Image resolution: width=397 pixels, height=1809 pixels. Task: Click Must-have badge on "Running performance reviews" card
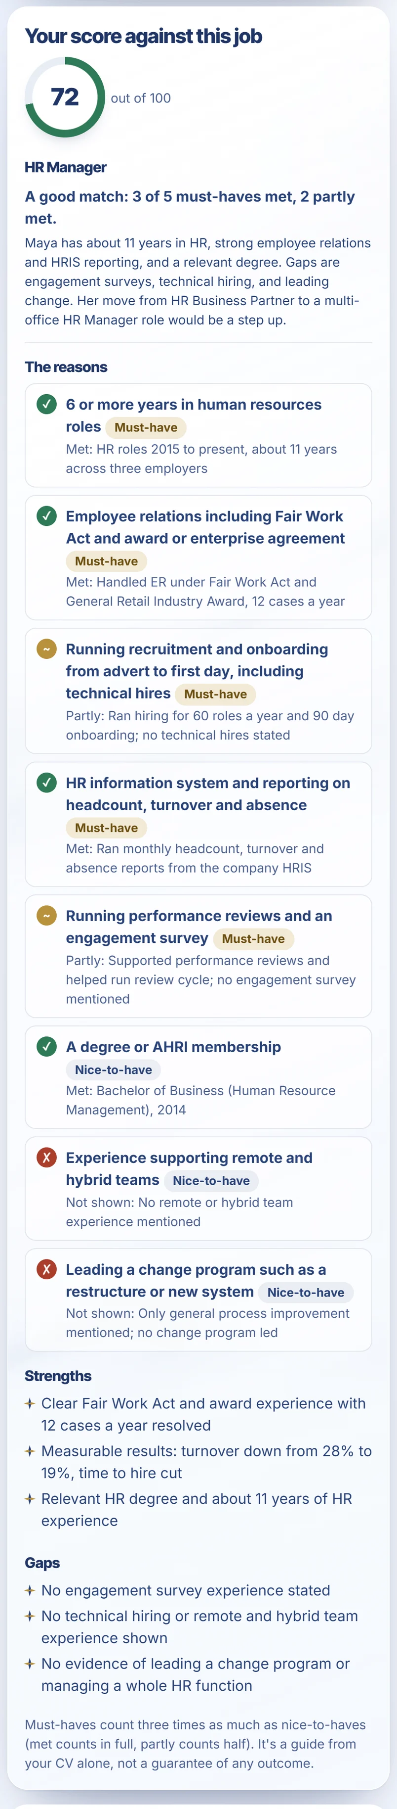(x=253, y=939)
